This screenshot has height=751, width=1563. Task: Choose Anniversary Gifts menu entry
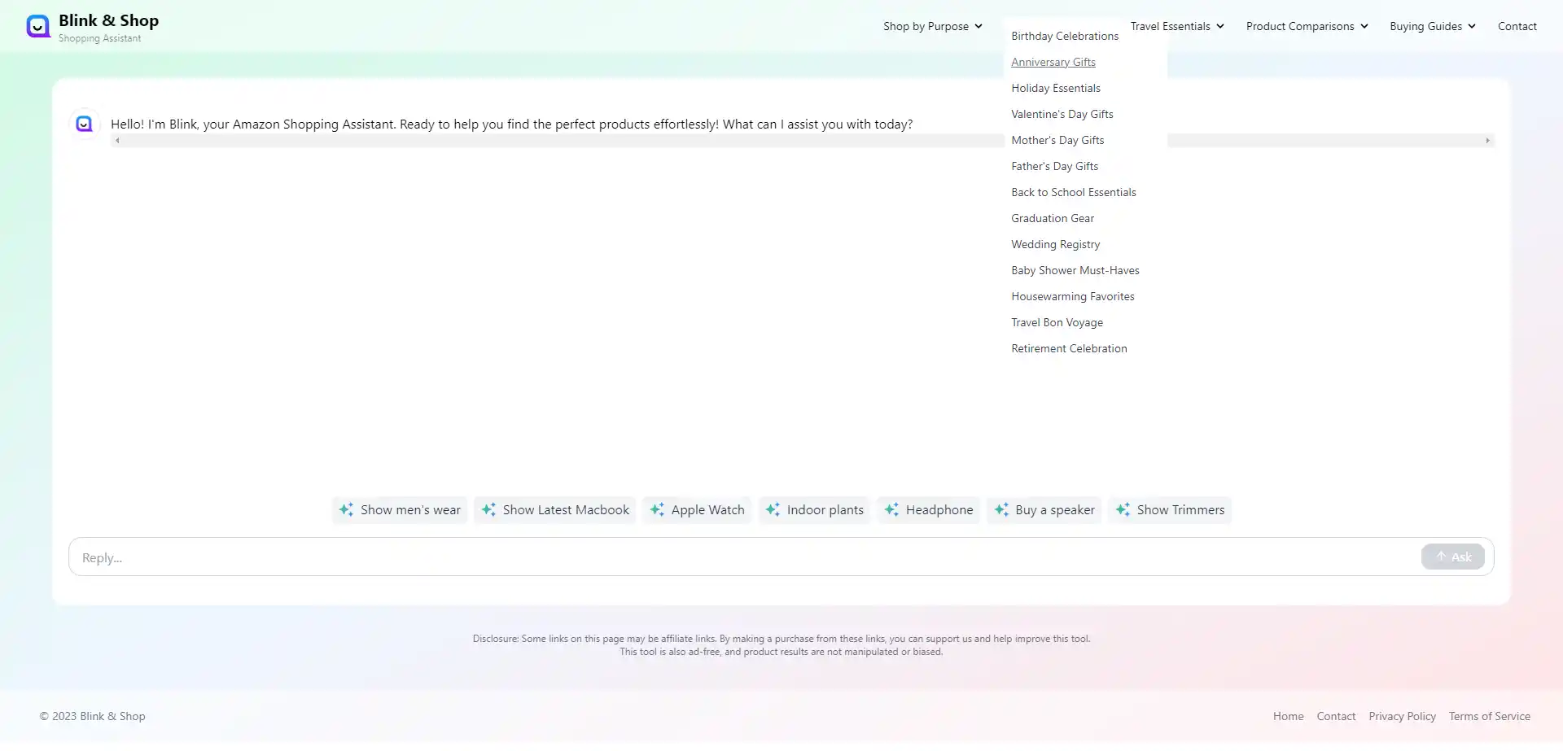click(1053, 62)
